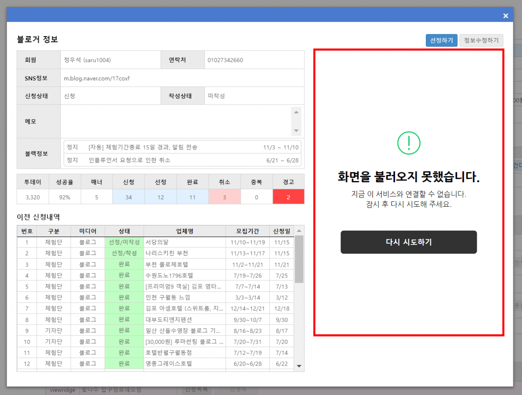Viewport: 522px width, 395px height.
Task: Click inside the 메모 text area
Action: point(176,121)
